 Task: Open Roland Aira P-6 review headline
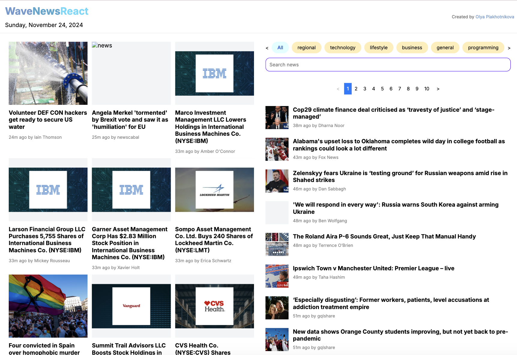coord(384,236)
